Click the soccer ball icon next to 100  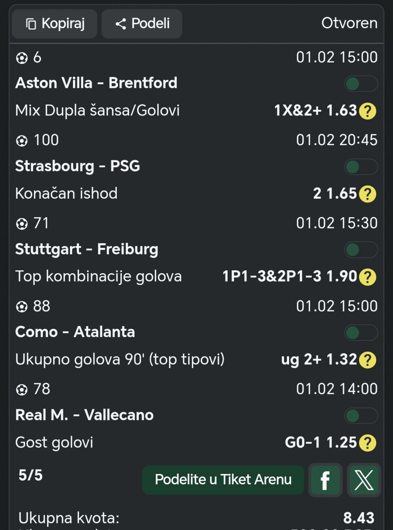pyautogui.click(x=22, y=141)
